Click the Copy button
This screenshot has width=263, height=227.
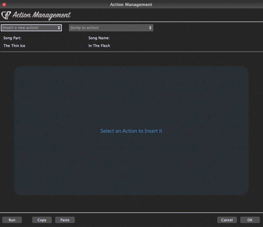tap(42, 220)
